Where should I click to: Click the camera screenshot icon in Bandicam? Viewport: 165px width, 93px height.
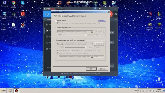click(115, 14)
